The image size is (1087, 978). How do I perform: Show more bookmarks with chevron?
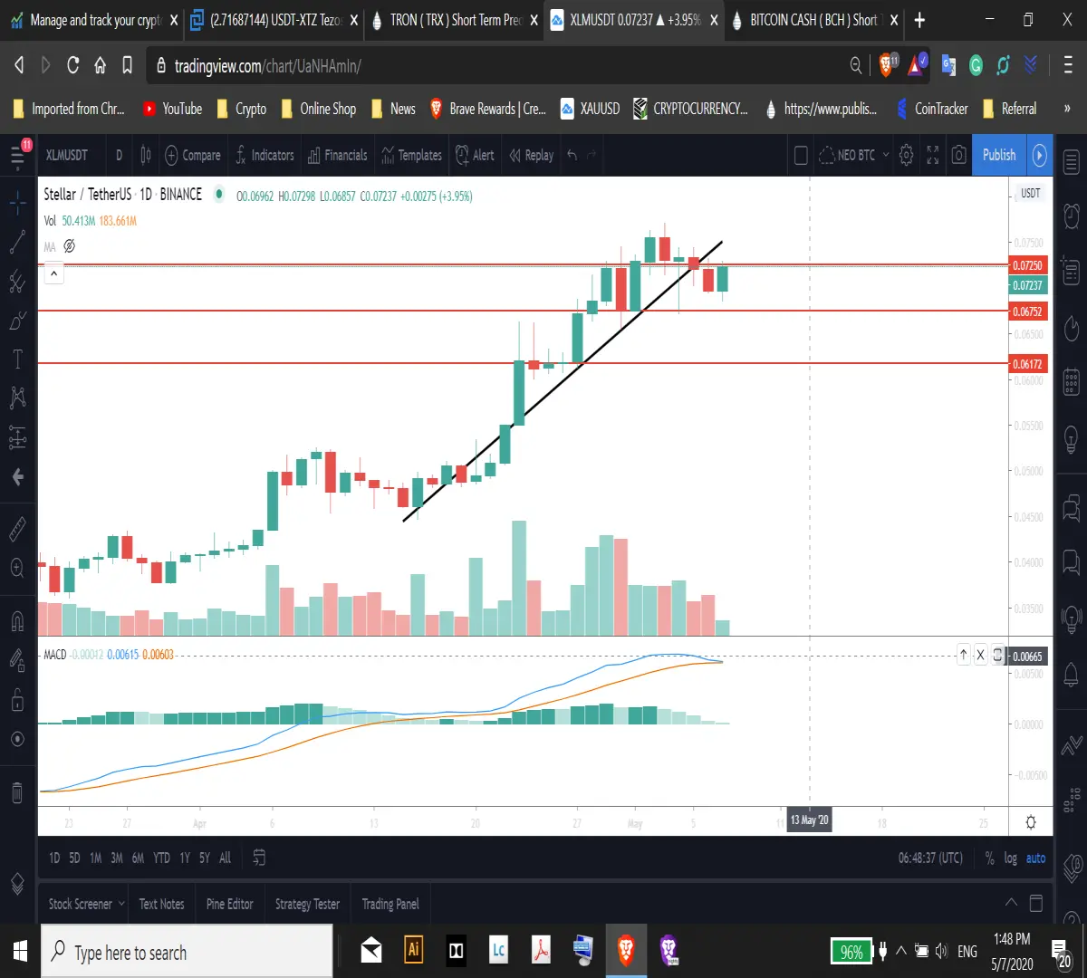(1067, 109)
